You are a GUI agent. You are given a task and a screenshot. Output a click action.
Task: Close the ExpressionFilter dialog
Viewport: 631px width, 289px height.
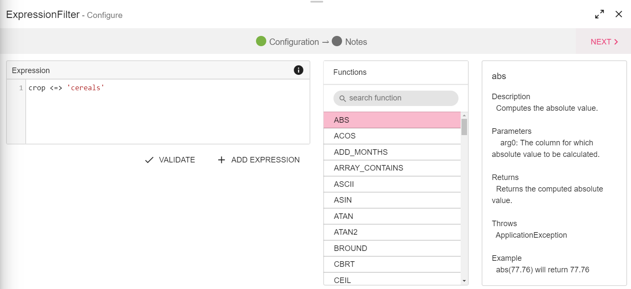click(x=619, y=14)
